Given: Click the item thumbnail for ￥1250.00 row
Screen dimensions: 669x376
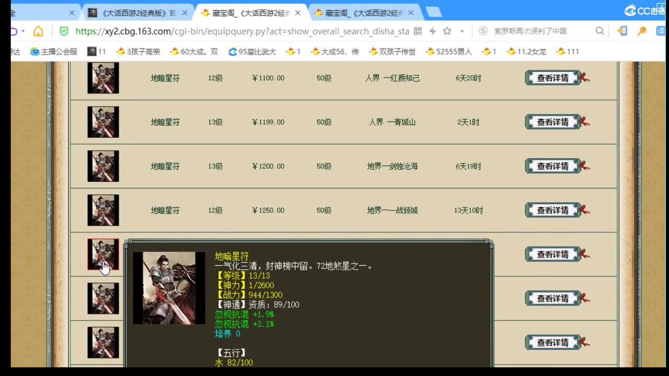Looking at the screenshot, I should tap(103, 210).
